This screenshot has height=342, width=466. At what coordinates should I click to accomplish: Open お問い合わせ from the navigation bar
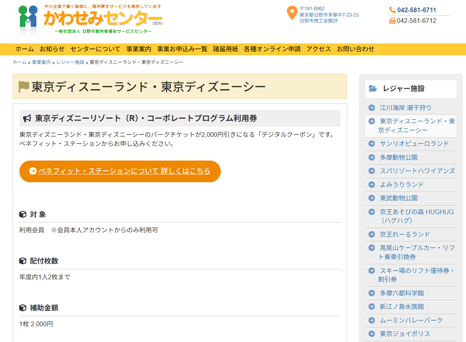355,49
